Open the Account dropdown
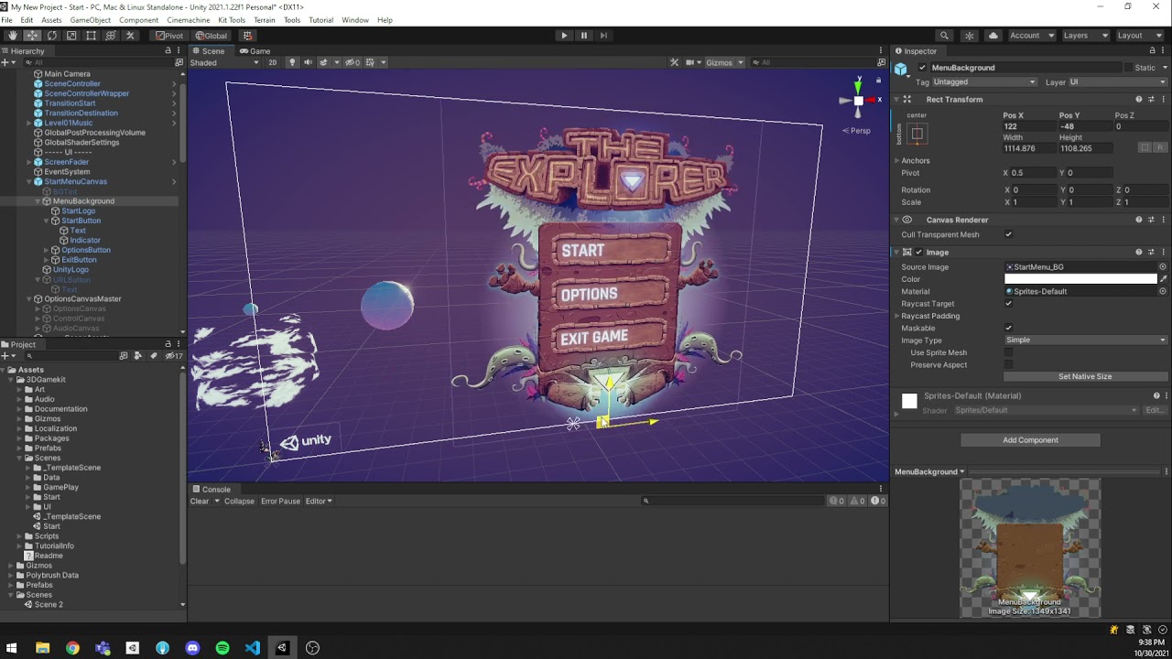The width and height of the screenshot is (1172, 659). [1031, 36]
